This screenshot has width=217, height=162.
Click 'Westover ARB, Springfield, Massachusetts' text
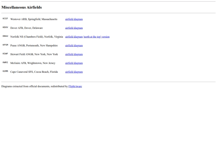[x=34, y=19]
